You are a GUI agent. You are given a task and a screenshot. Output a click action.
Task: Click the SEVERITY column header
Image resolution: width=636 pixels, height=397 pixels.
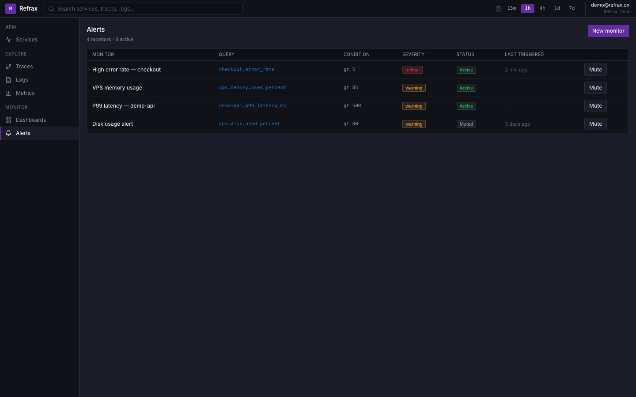(413, 55)
